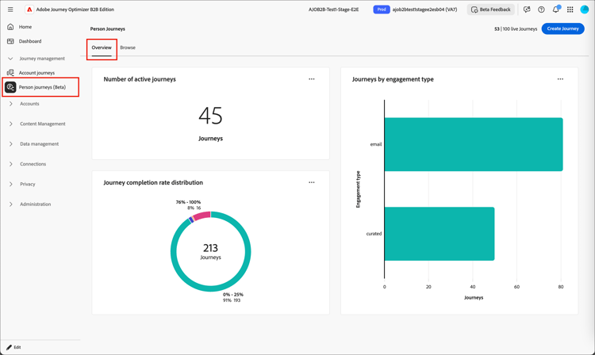595x355 pixels.
Task: Switch to the Browse tab
Action: (128, 48)
